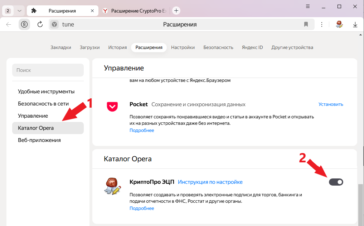Open the Yandex home button
Screen dimensions: 364x226
point(24,24)
